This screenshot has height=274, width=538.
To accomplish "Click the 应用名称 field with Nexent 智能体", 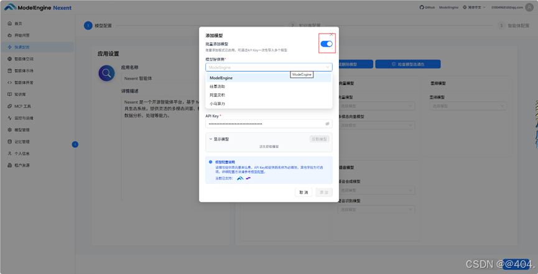I will [x=160, y=78].
